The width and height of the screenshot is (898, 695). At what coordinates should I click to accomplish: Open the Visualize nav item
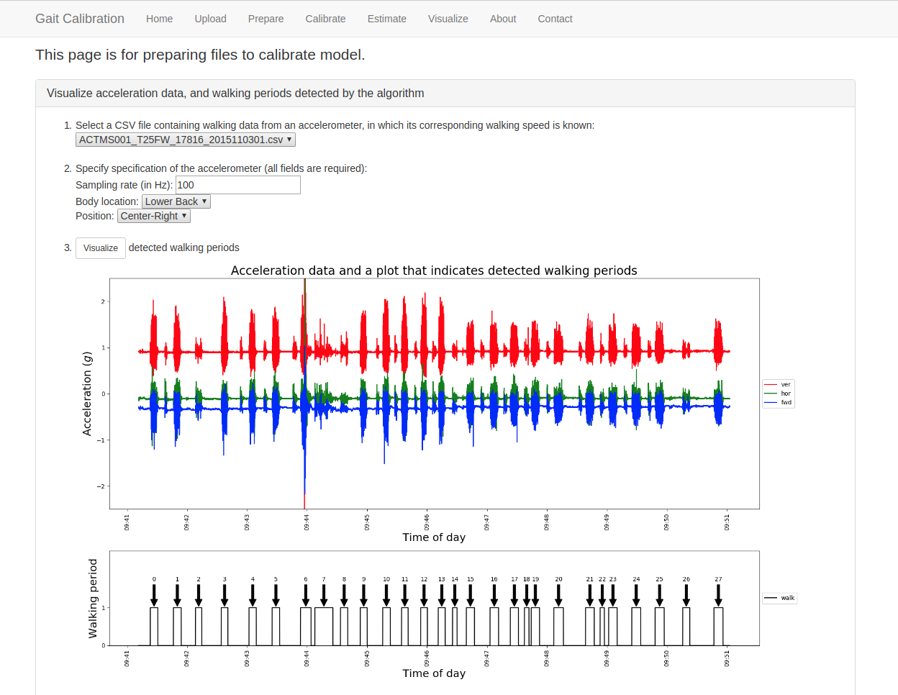(x=448, y=19)
